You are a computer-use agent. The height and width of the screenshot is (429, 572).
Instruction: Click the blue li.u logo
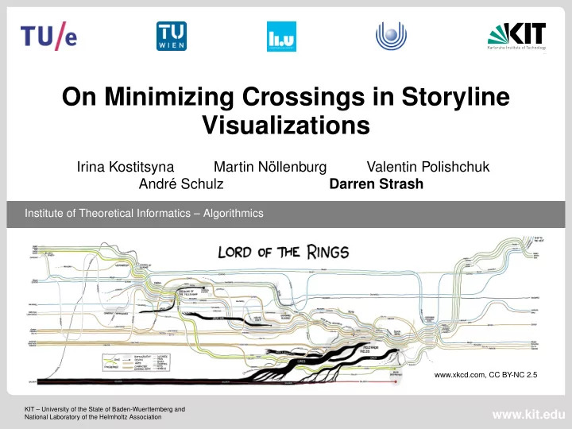coord(281,36)
